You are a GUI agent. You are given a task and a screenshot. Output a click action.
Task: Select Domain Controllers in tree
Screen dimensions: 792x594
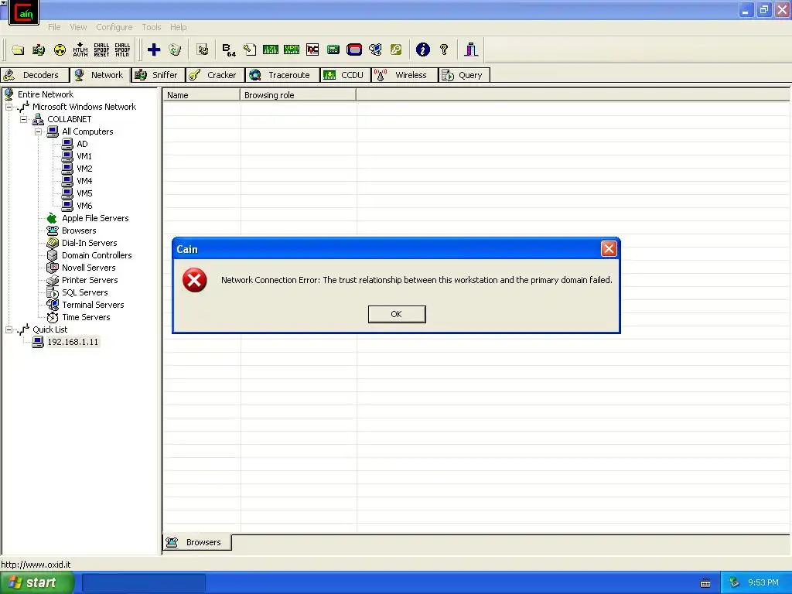97,255
